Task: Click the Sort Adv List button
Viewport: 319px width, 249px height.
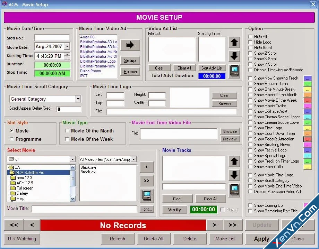Action: click(x=212, y=68)
